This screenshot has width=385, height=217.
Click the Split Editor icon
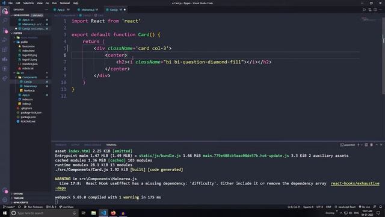pyautogui.click(x=375, y=10)
